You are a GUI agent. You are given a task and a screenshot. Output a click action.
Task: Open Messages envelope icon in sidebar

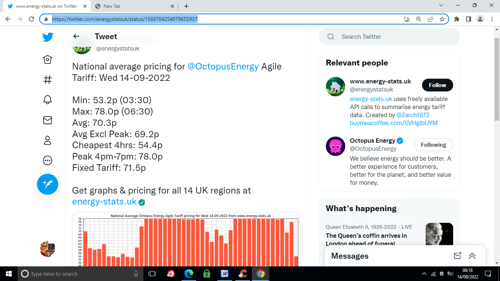point(48,120)
